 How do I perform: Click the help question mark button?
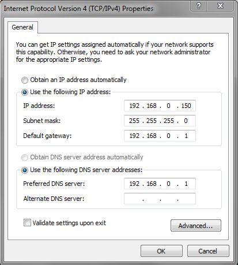[199, 6]
